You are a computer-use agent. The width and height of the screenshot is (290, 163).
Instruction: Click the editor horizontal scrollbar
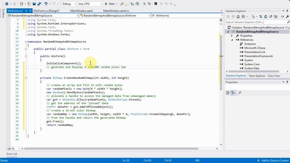click(111, 149)
